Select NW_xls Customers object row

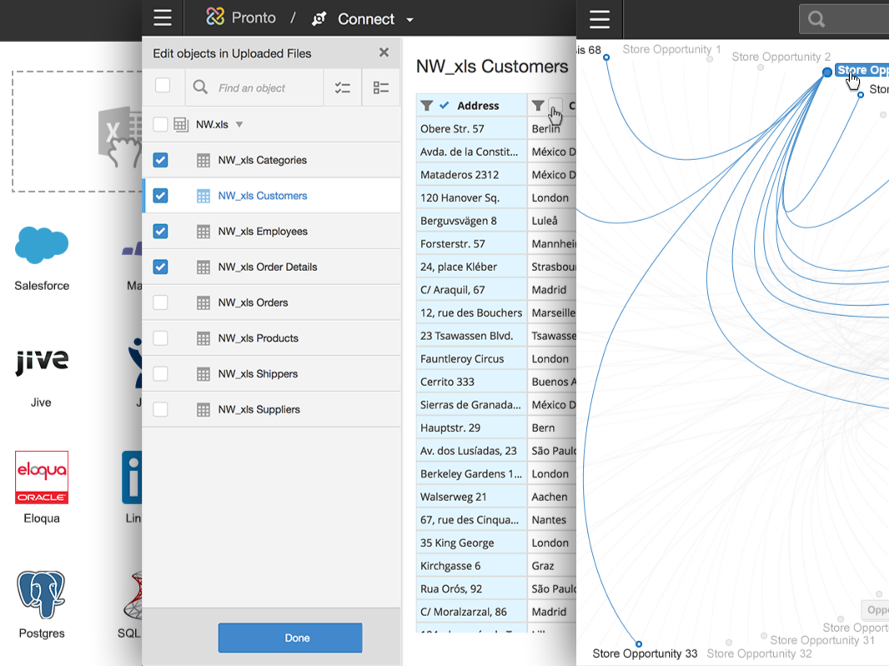pyautogui.click(x=272, y=196)
